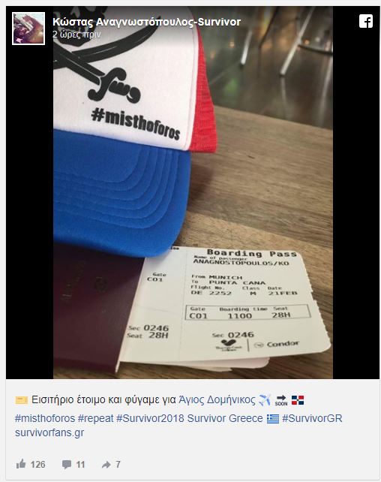The image size is (381, 482).
Task: Open the Survivor Greece page link
Action: (x=225, y=418)
